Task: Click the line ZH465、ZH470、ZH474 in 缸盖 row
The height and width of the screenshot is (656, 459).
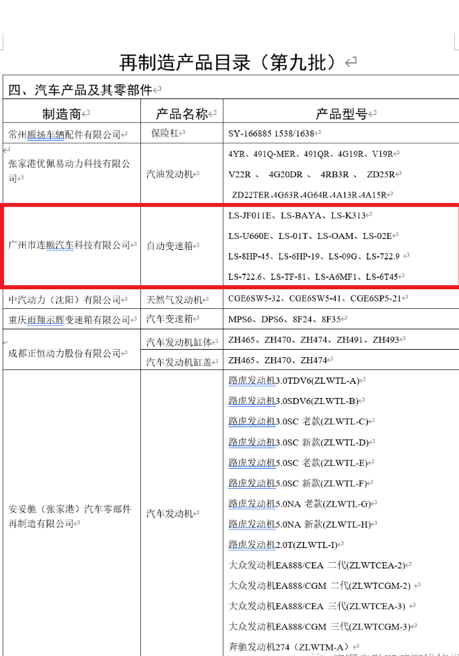Action: [x=277, y=360]
